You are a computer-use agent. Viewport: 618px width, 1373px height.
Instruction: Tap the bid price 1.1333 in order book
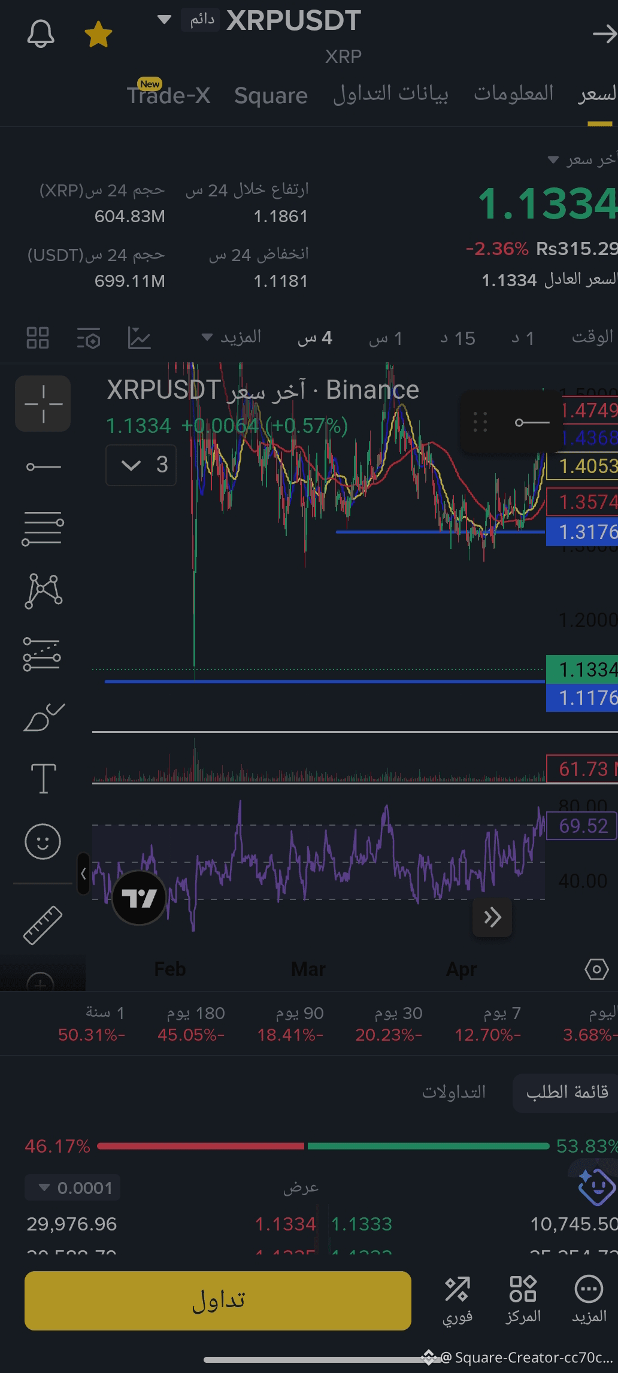click(x=362, y=1224)
